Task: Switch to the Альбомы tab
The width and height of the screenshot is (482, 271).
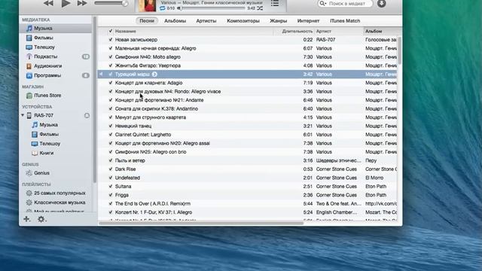Action: click(175, 21)
